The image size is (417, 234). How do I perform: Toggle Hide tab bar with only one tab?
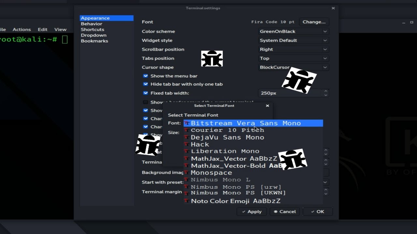[x=146, y=84]
